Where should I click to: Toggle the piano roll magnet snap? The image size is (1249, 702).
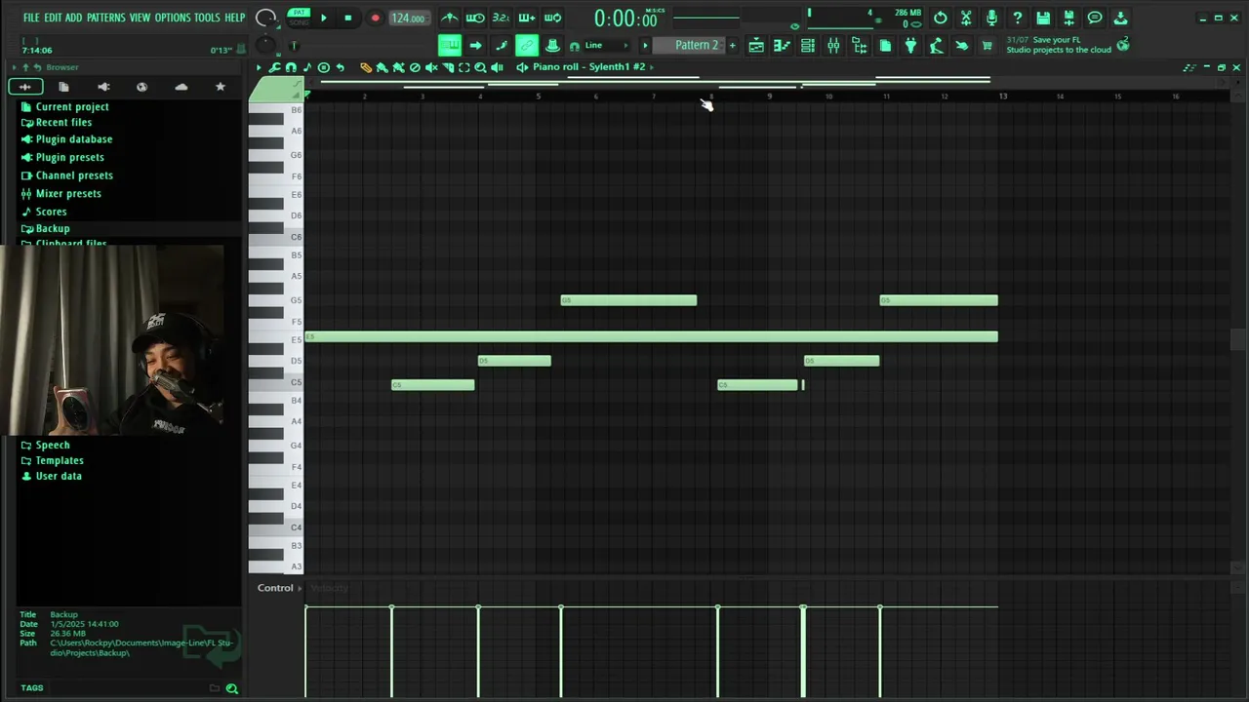coord(291,67)
